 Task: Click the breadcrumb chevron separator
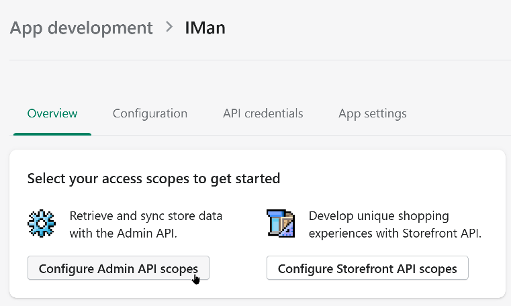coord(169,28)
